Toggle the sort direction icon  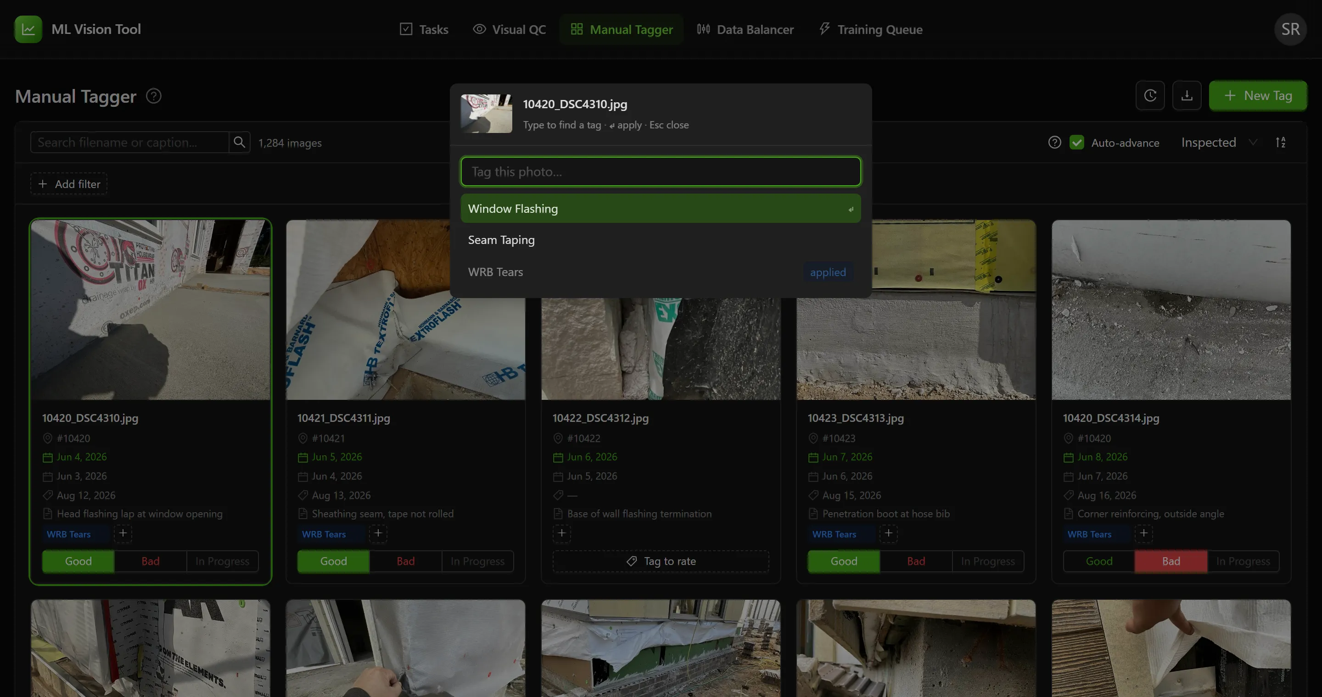[x=1280, y=142]
